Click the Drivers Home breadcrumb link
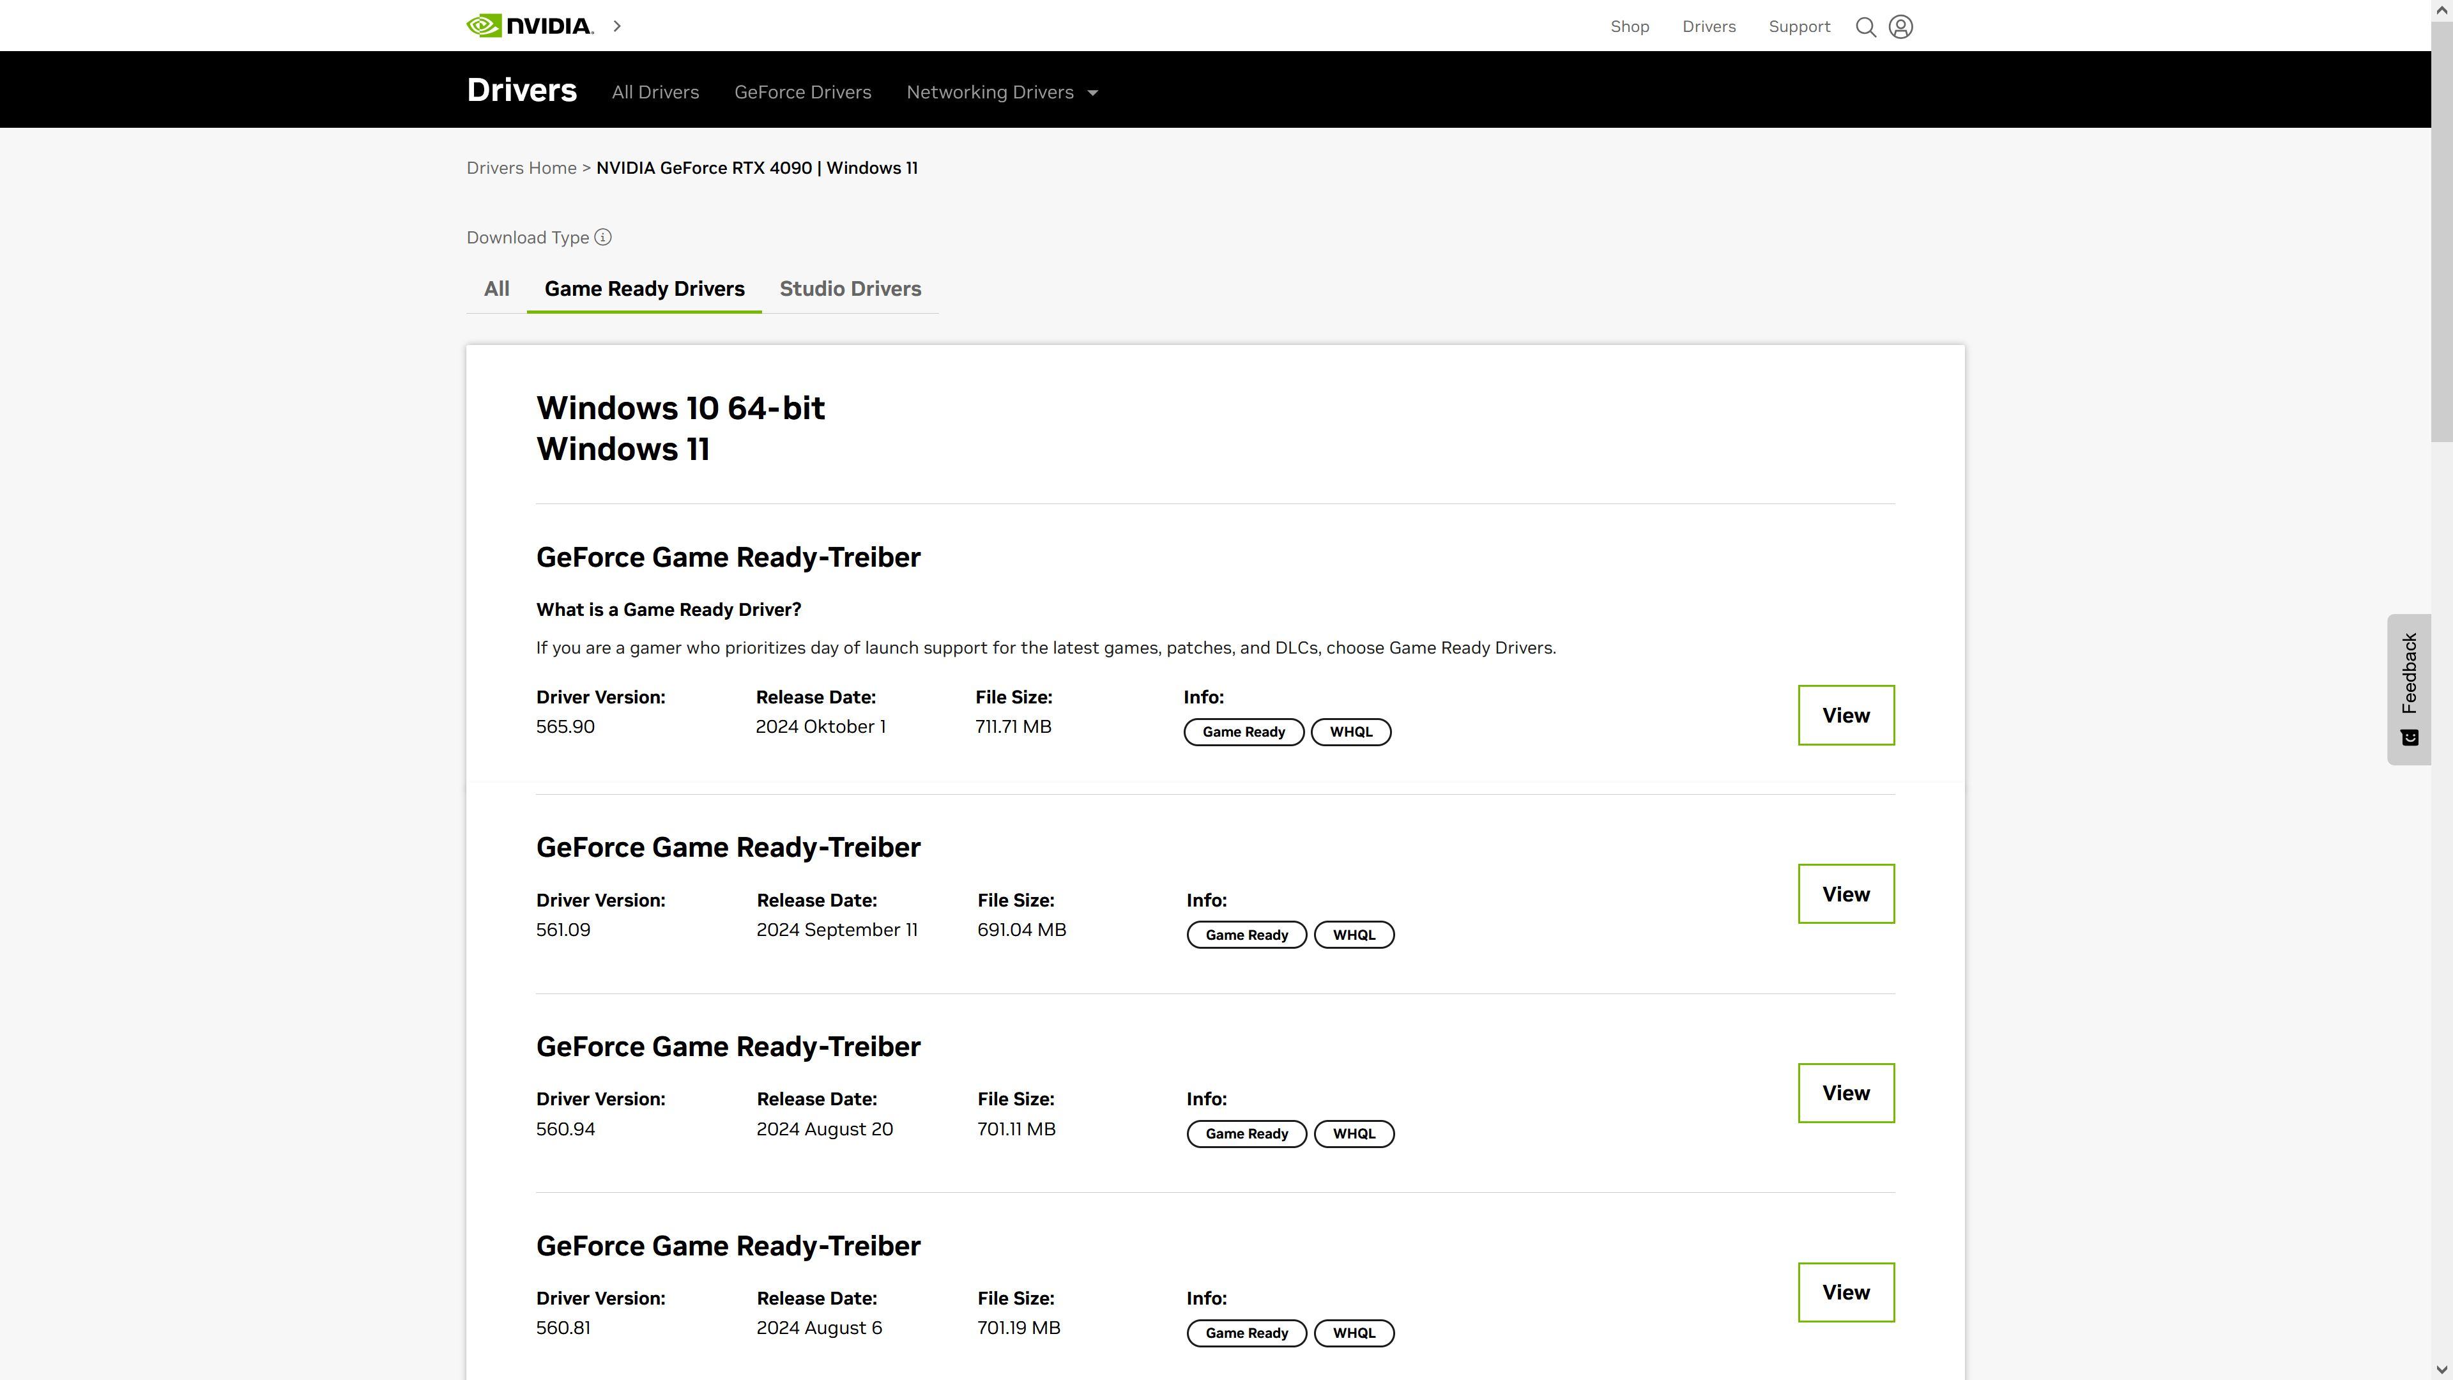This screenshot has width=2453, height=1380. (x=521, y=167)
